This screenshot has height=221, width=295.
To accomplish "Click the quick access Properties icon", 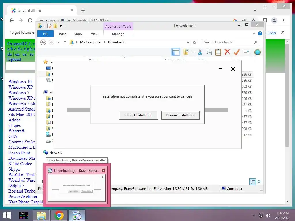I will click(49, 26).
